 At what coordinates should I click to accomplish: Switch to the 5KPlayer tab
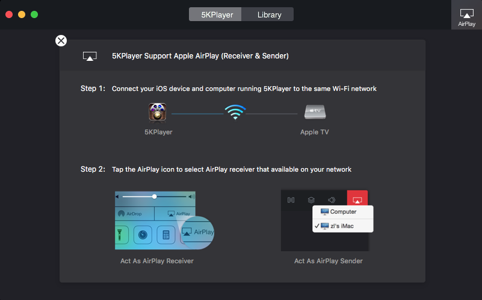[x=215, y=14]
